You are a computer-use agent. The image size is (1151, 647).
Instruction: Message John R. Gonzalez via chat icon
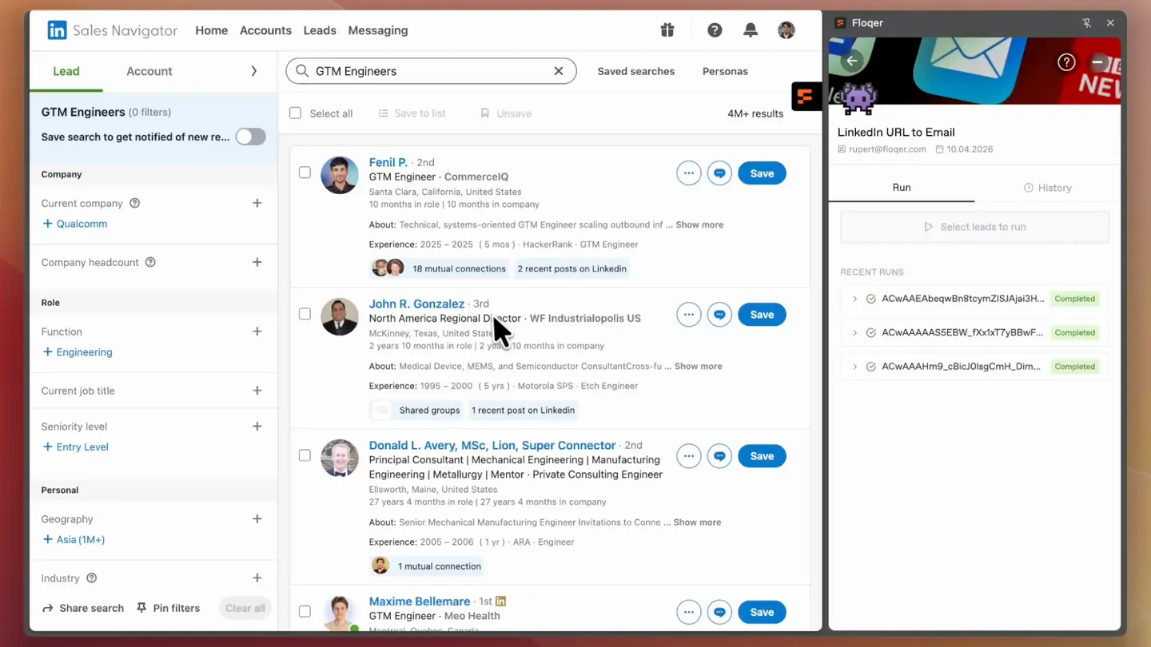719,315
